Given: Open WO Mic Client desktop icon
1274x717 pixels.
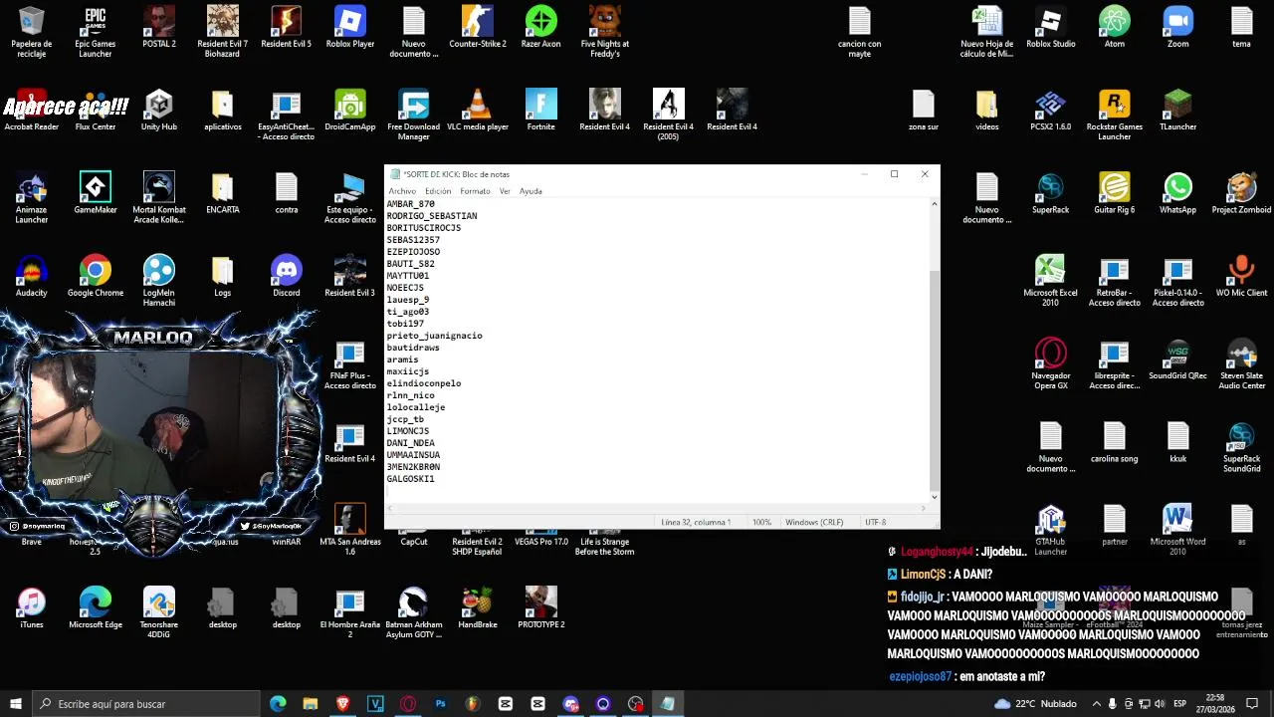Looking at the screenshot, I should [x=1241, y=277].
